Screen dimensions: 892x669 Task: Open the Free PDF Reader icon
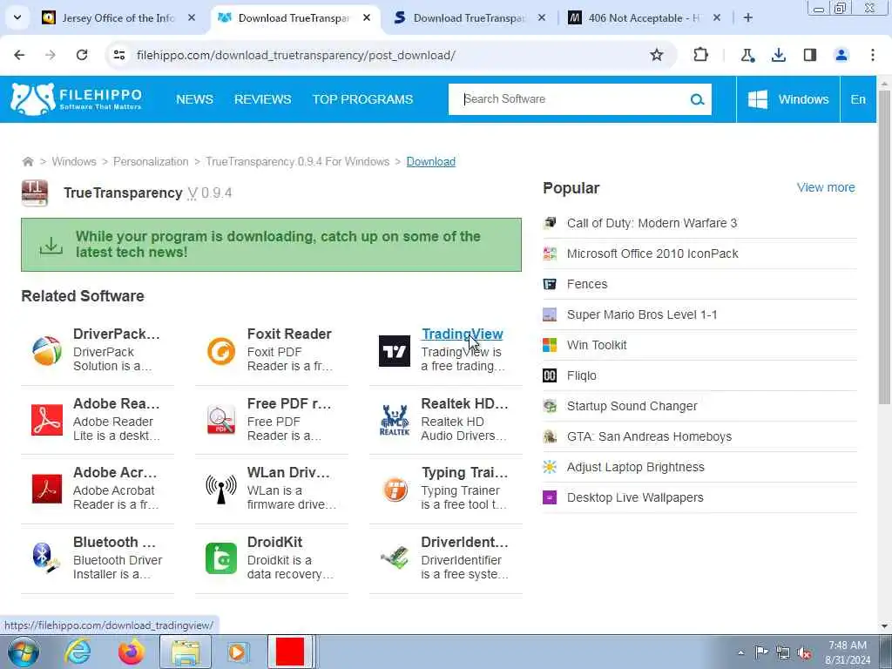point(220,420)
